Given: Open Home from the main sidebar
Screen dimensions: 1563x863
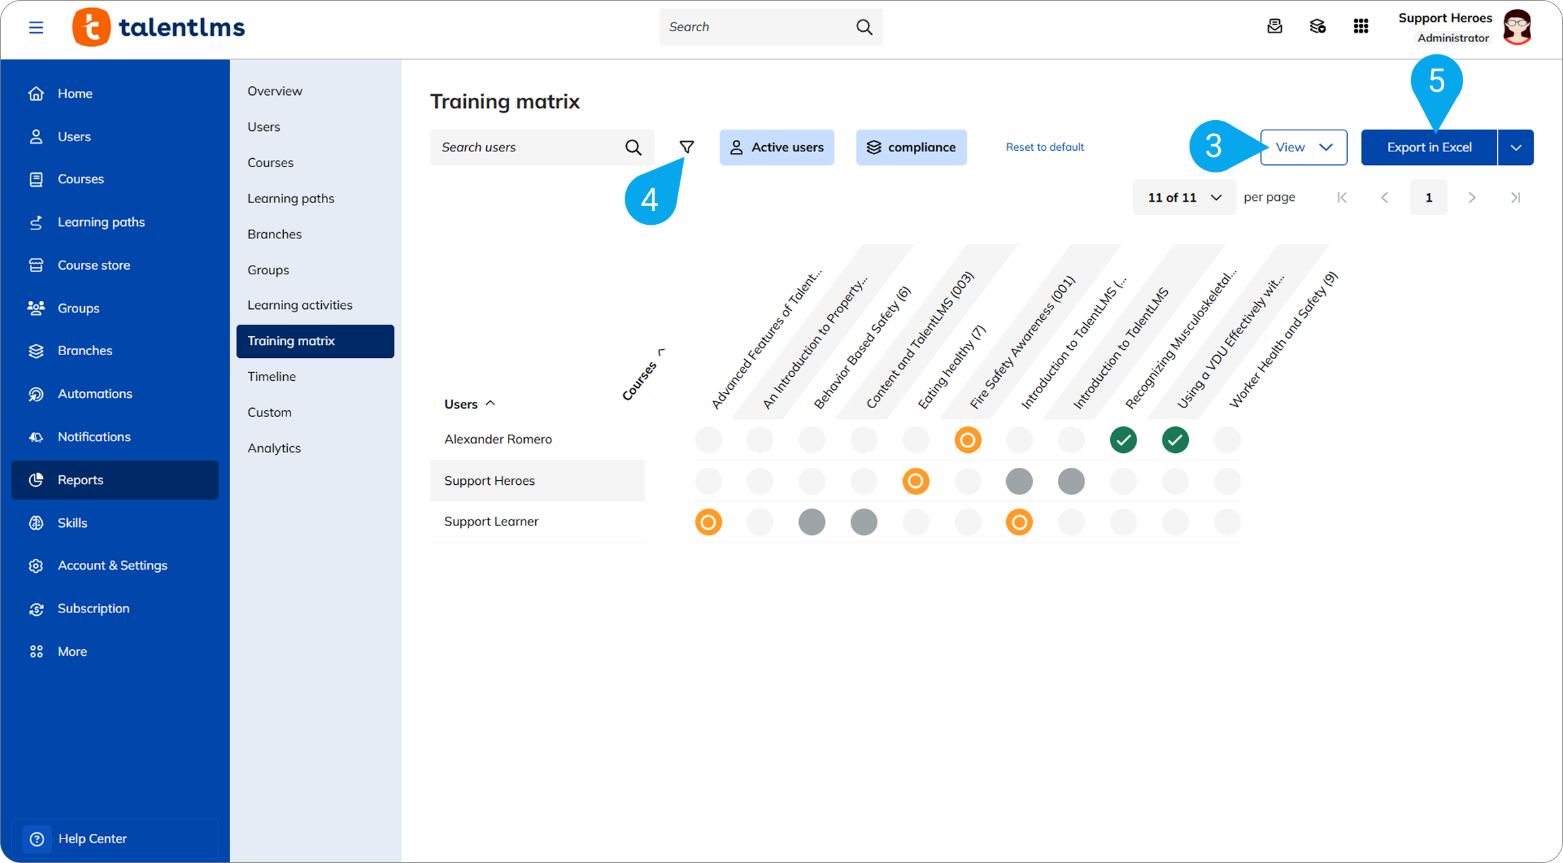Looking at the screenshot, I should coord(115,94).
